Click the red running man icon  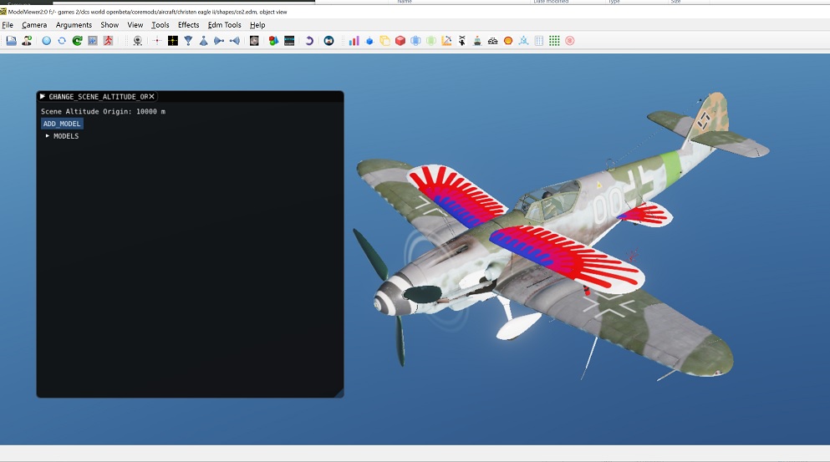(108, 41)
